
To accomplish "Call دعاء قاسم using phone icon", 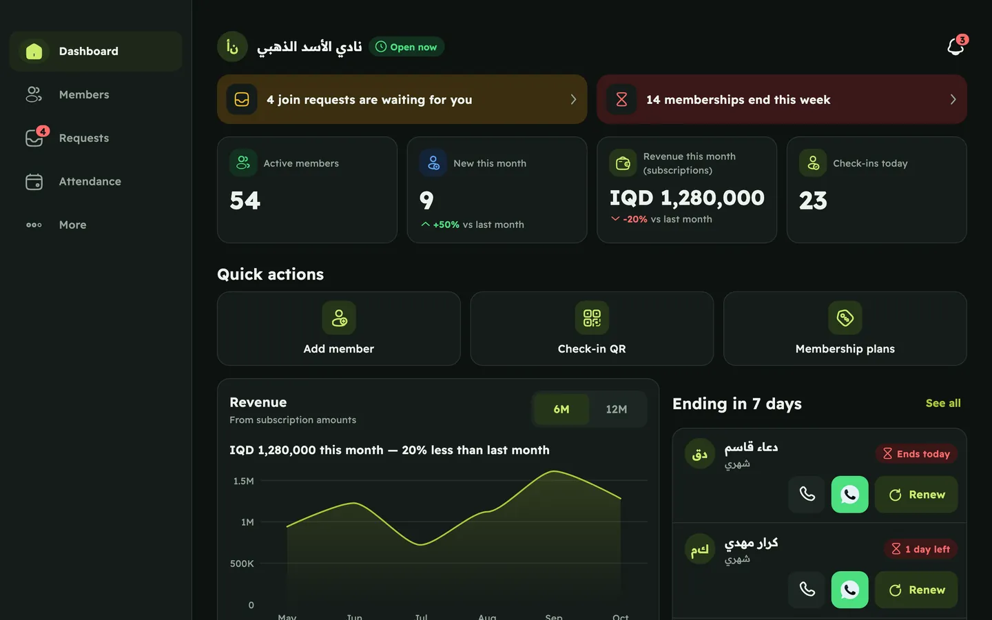I will 807,494.
